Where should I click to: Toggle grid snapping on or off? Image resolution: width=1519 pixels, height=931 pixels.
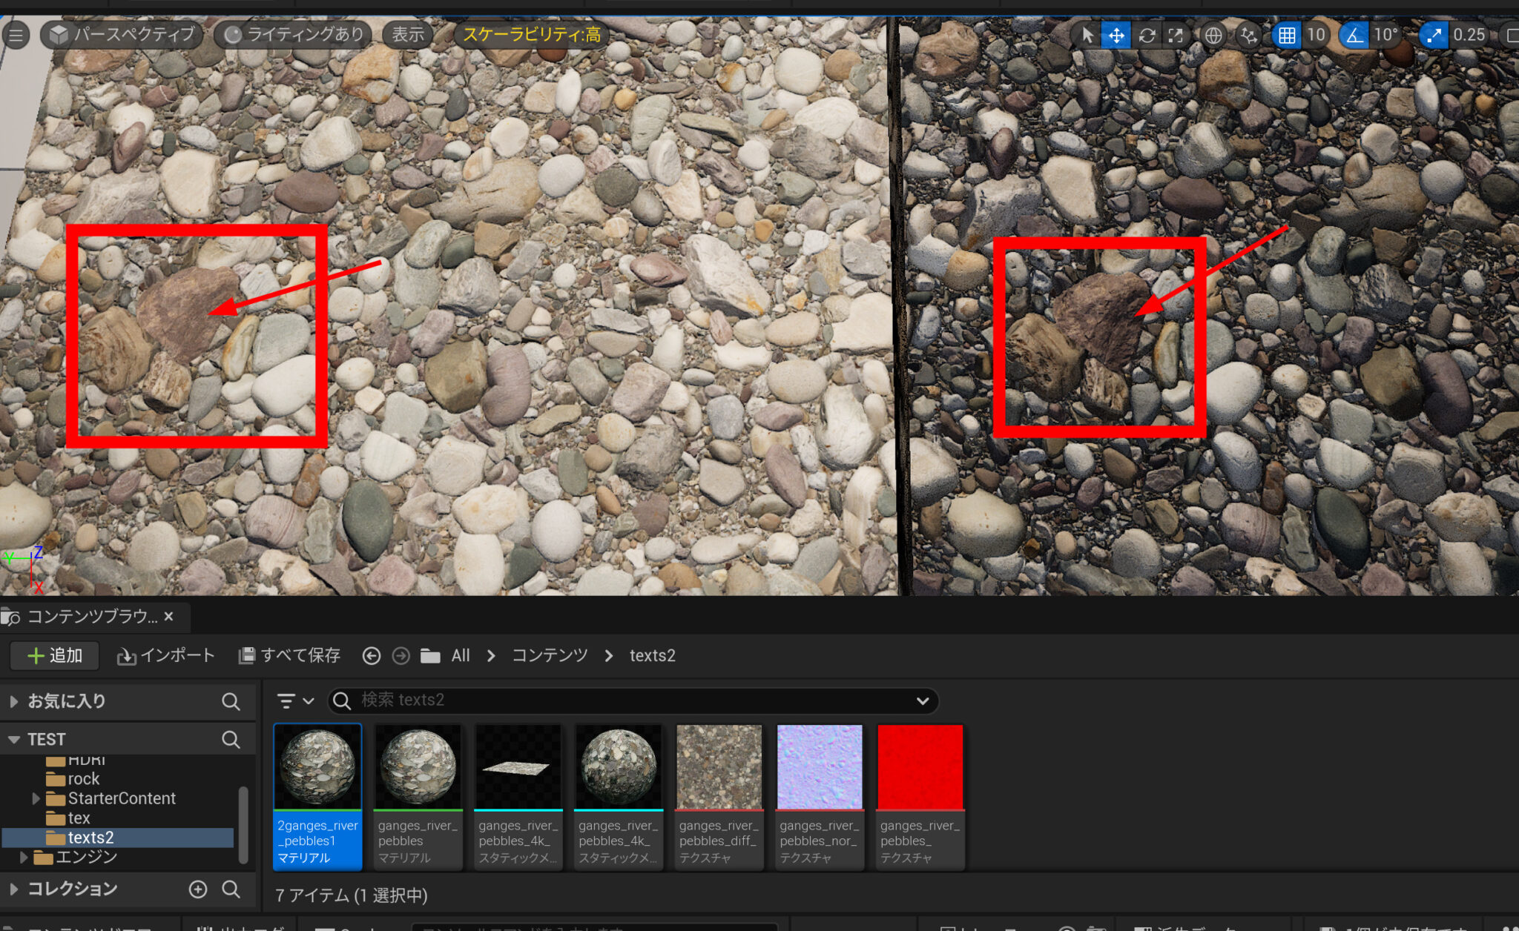(x=1287, y=34)
